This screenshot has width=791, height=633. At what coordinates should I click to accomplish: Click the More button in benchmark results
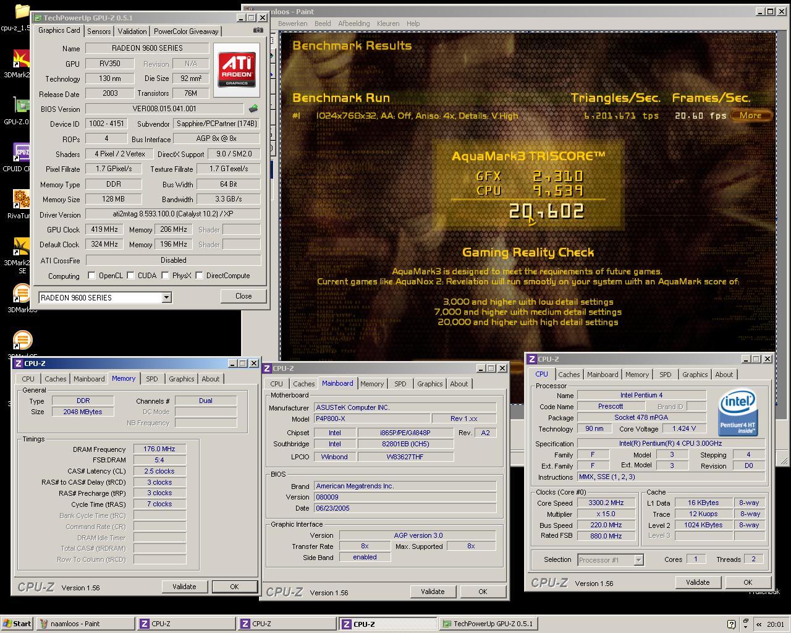(751, 116)
